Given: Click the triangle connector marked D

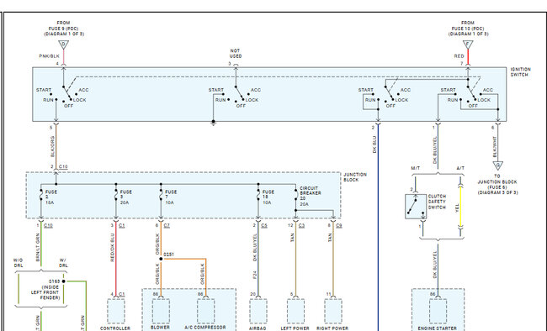Looking at the screenshot, I should [x=63, y=45].
